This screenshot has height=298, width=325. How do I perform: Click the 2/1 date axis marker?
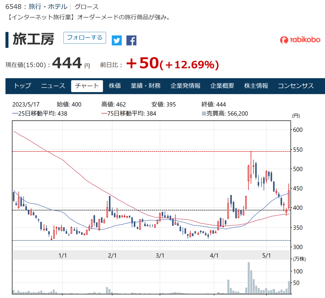112,256
